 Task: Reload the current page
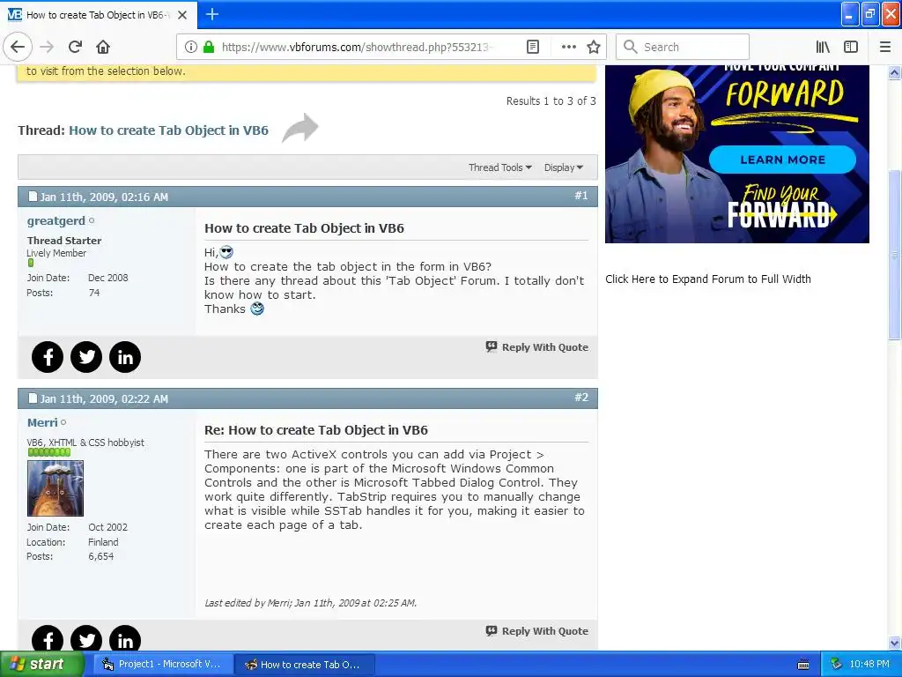[76, 47]
